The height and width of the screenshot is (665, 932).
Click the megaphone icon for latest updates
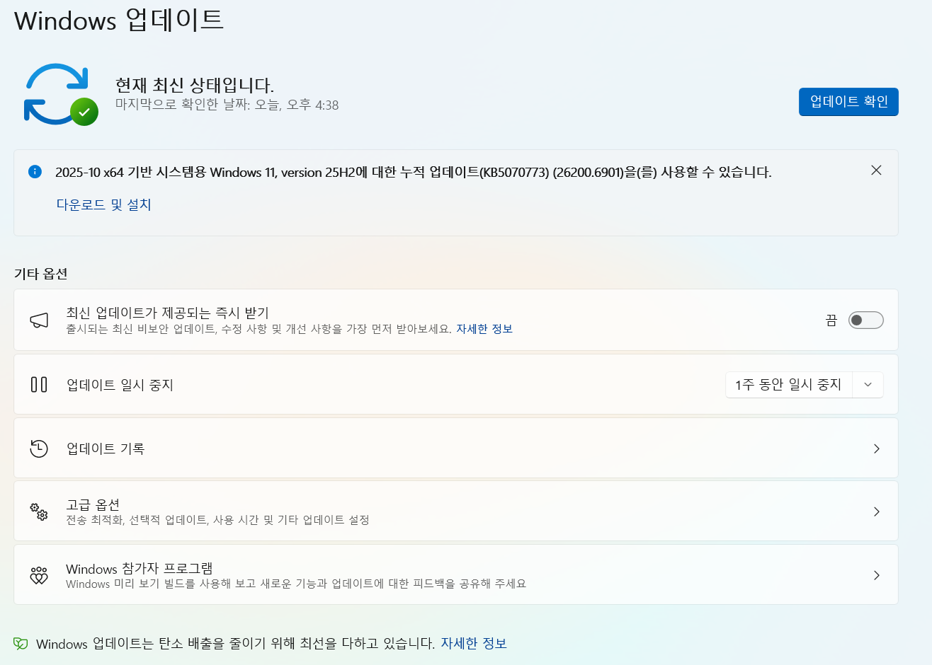tap(39, 320)
